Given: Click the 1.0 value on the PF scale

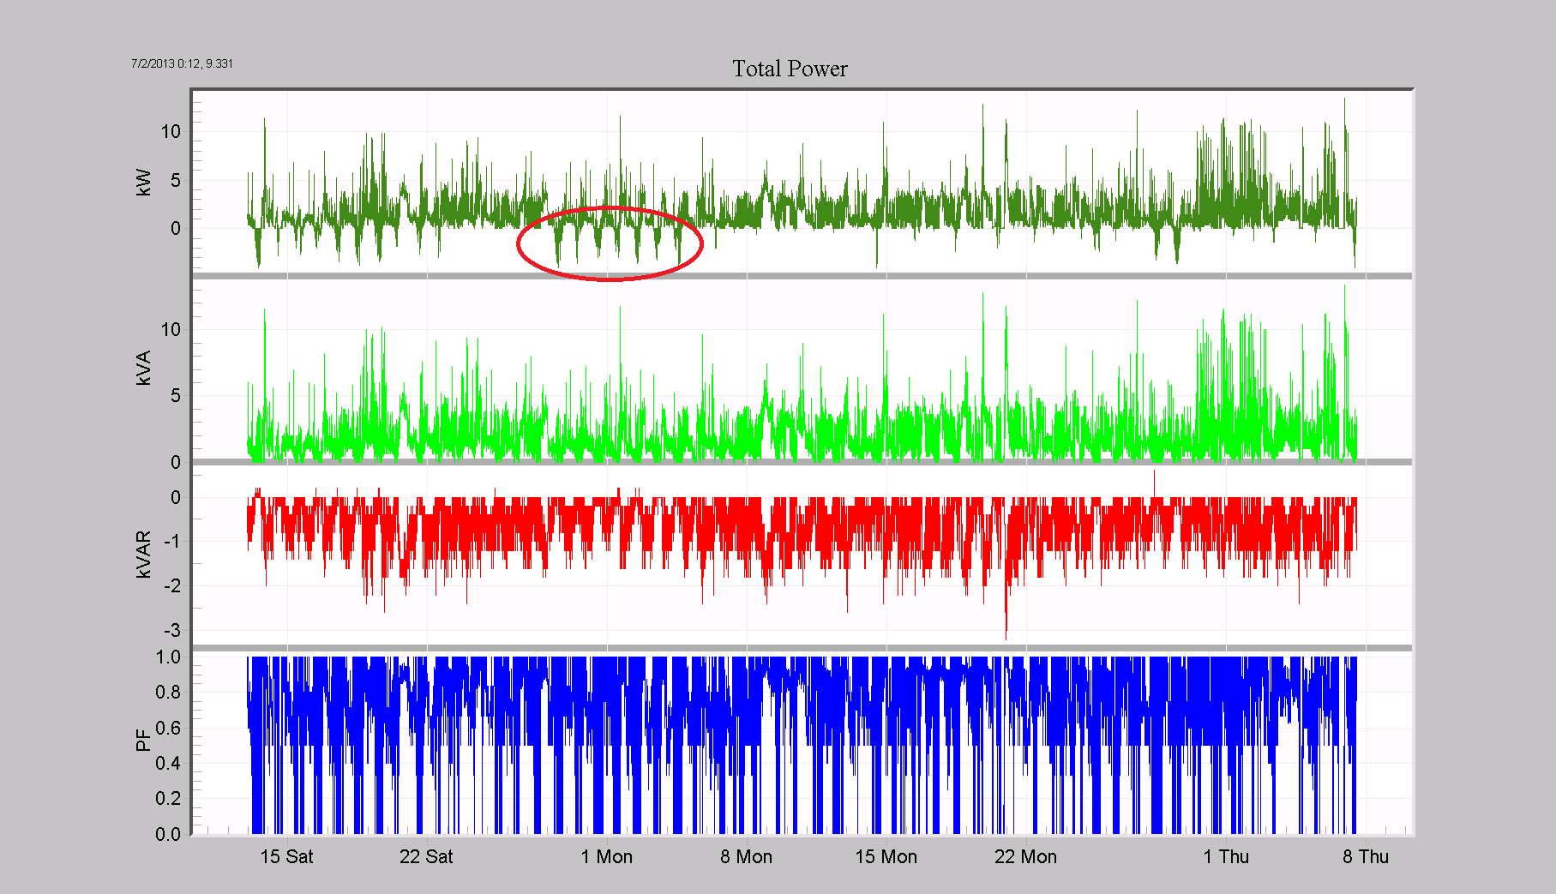Looking at the screenshot, I should click(x=168, y=657).
